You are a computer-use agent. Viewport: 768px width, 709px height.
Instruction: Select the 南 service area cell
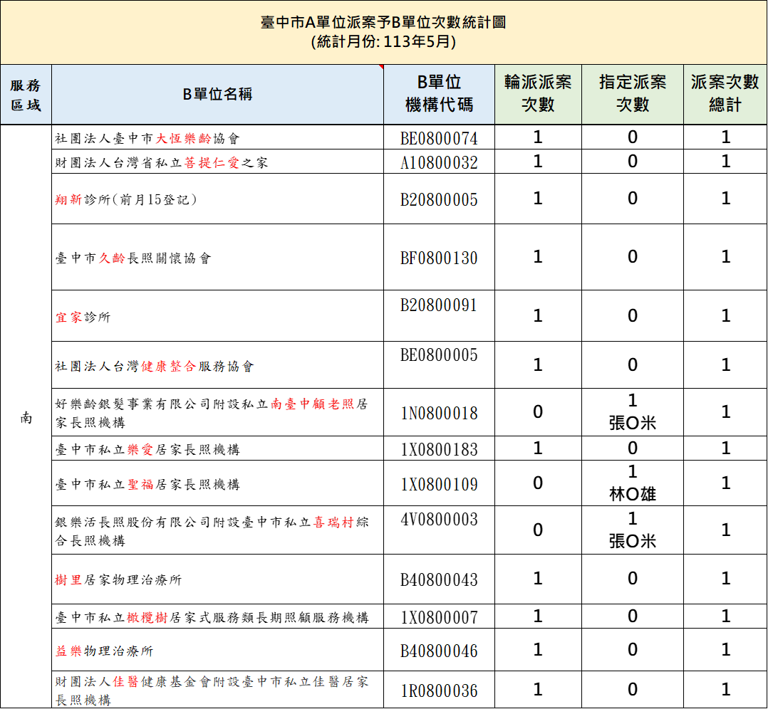click(26, 416)
